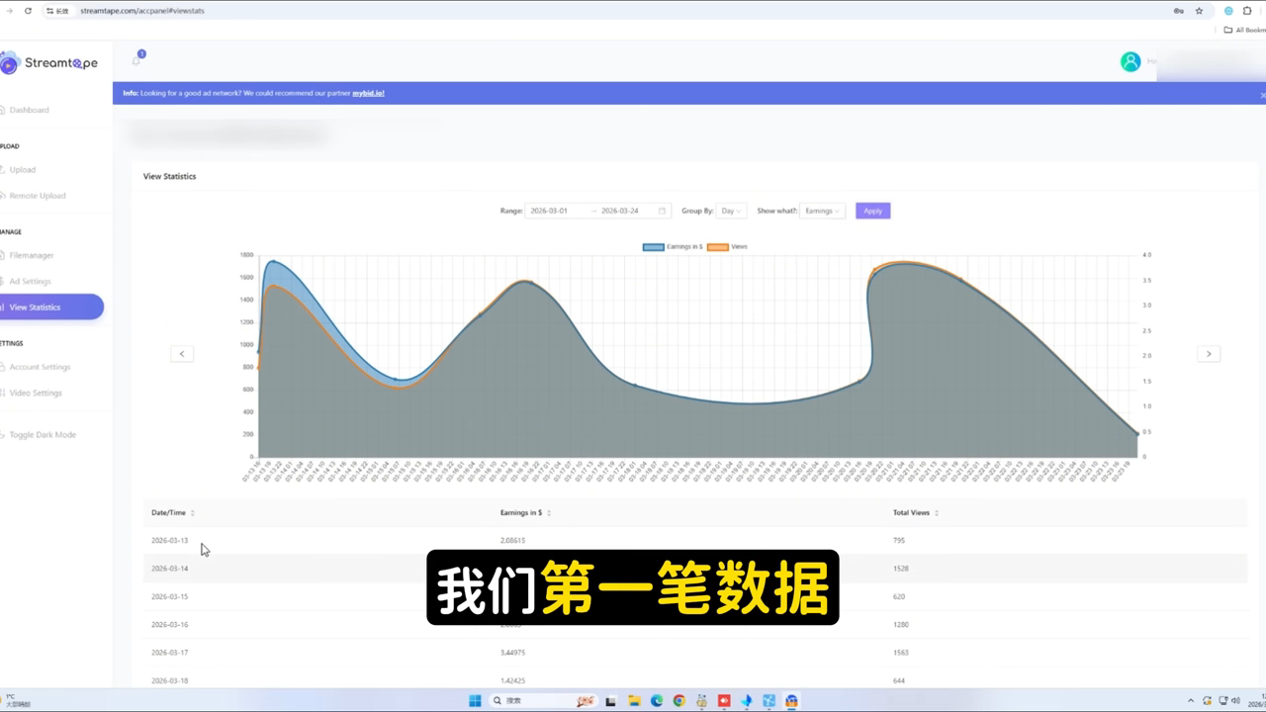Screen dimensions: 1266x712
Task: Go to next chart range with right arrow
Action: (1209, 353)
